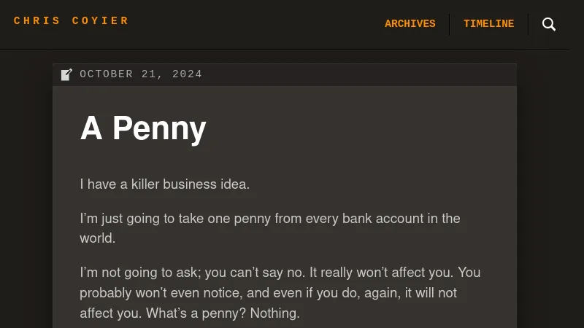The width and height of the screenshot is (584, 328).
Task: Open the Timeline page
Action: (488, 24)
